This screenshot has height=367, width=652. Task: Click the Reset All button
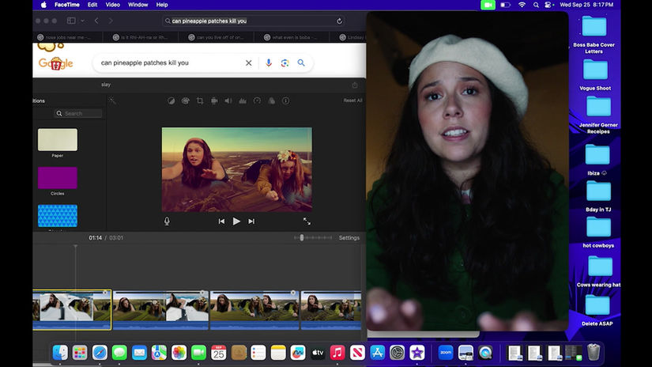click(x=352, y=100)
